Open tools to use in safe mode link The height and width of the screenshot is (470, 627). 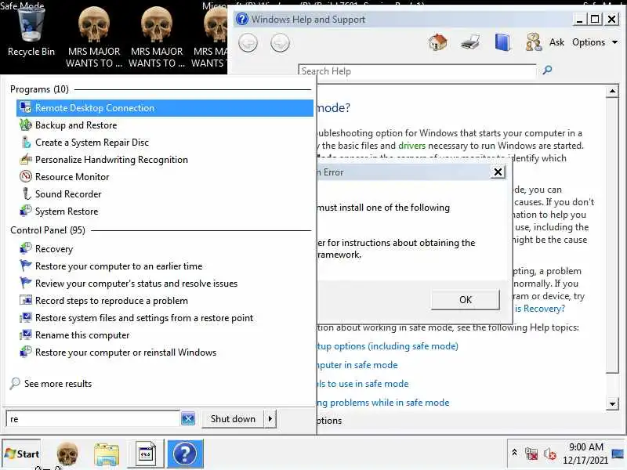[x=363, y=384]
